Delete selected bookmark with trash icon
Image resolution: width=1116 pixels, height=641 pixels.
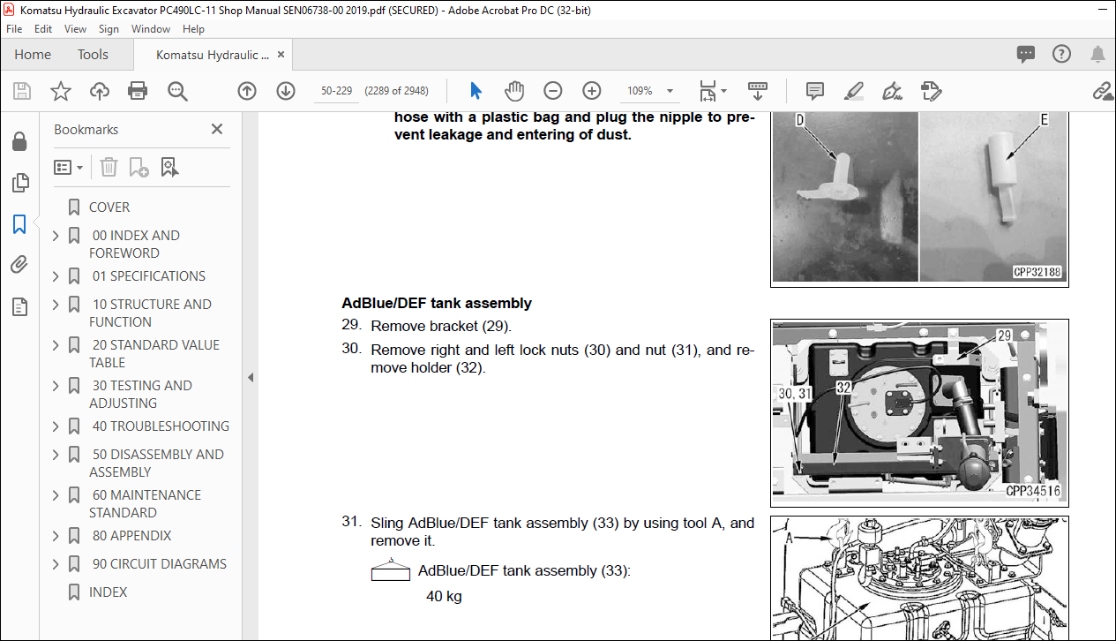point(109,167)
